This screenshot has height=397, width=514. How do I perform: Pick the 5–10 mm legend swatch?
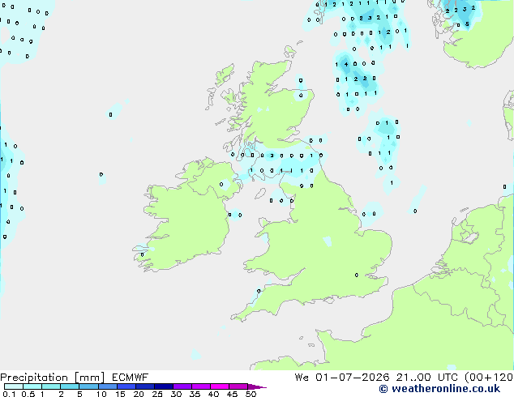click(x=88, y=386)
